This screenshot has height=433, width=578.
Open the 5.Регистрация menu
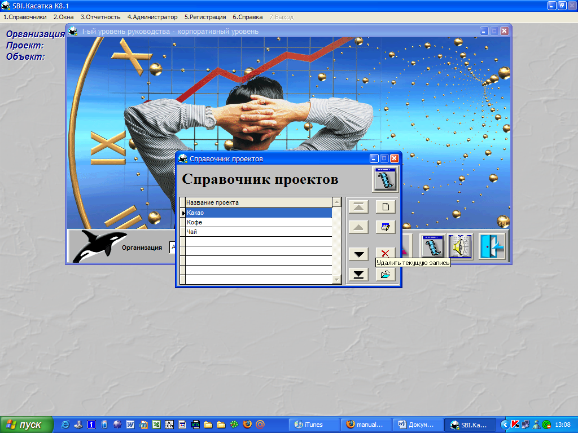point(205,17)
